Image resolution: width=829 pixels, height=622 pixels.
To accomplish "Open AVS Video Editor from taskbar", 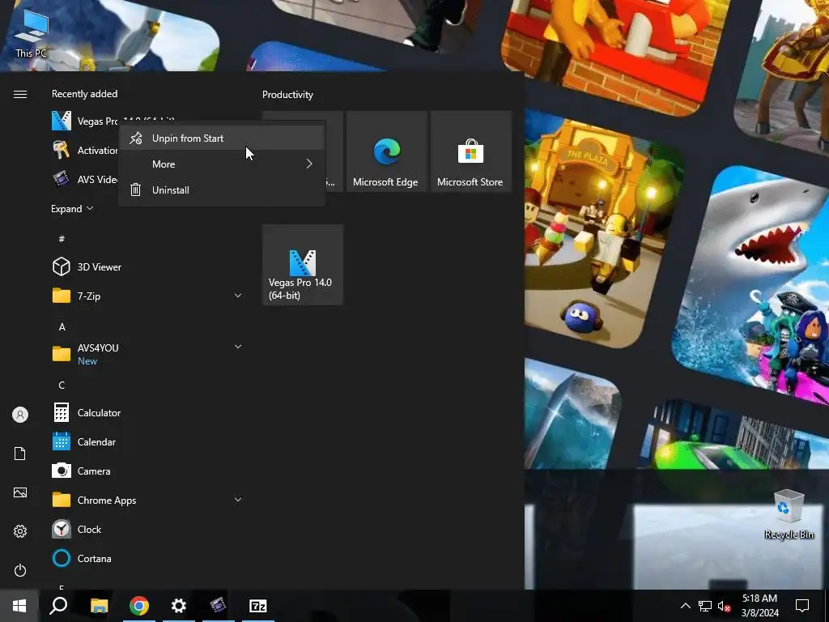I will (x=218, y=606).
